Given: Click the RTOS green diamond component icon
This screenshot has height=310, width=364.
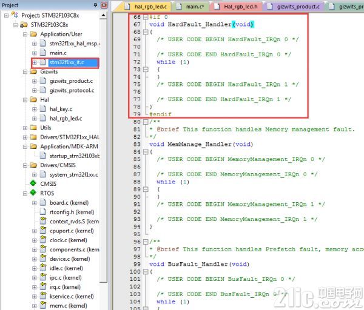Looking at the screenshot, I should click(33, 193).
